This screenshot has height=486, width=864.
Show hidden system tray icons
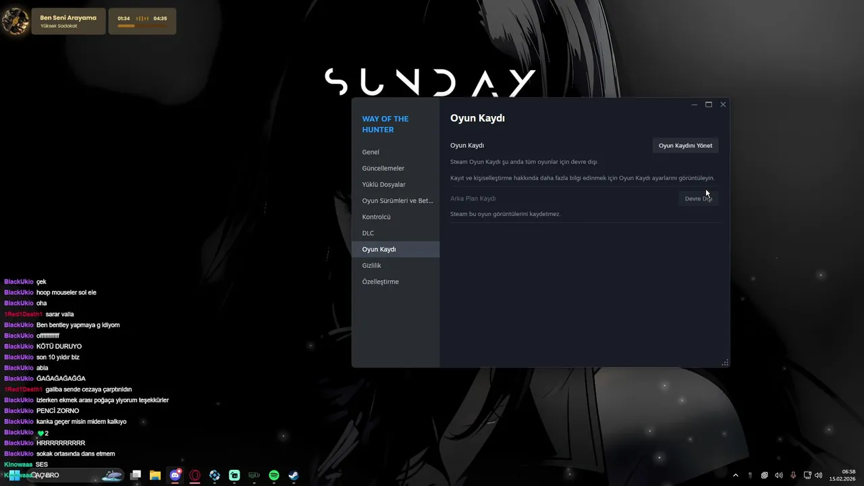pos(736,475)
